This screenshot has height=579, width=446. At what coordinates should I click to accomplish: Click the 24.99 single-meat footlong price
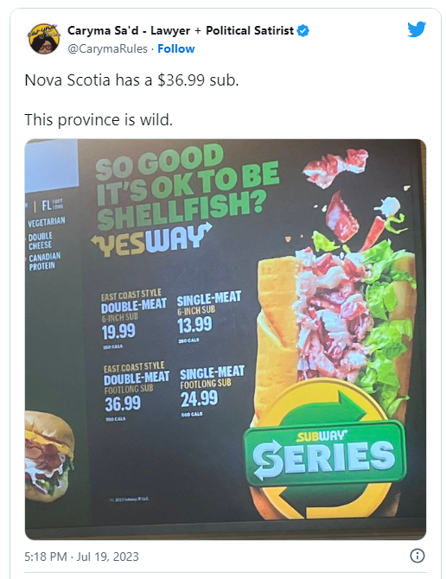click(200, 398)
